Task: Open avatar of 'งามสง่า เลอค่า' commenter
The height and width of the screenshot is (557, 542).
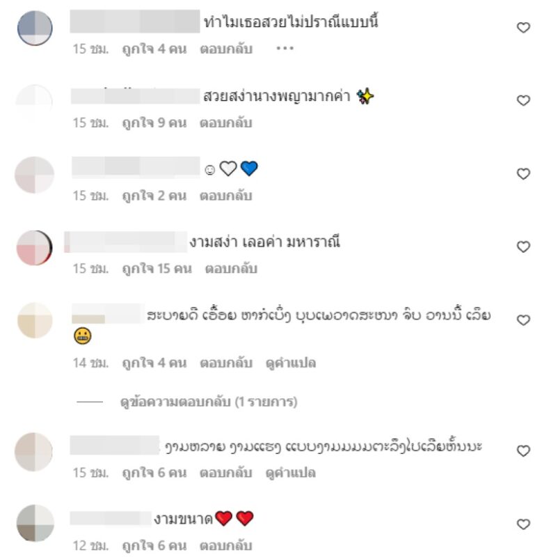Action: [x=34, y=248]
